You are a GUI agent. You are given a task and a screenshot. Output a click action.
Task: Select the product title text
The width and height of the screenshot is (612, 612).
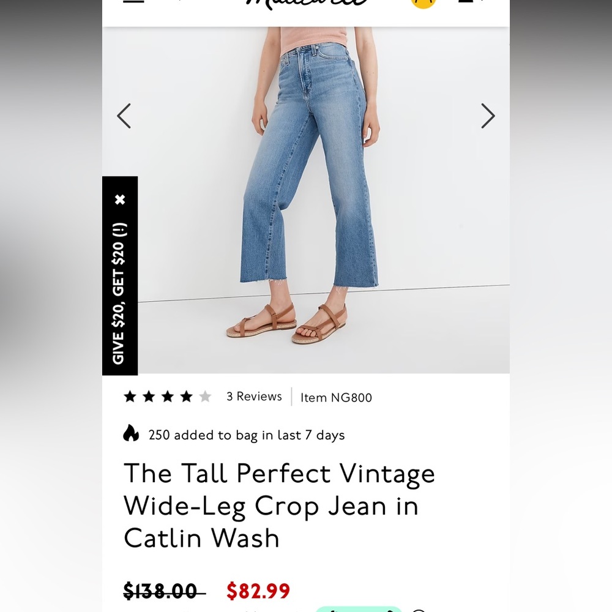279,506
